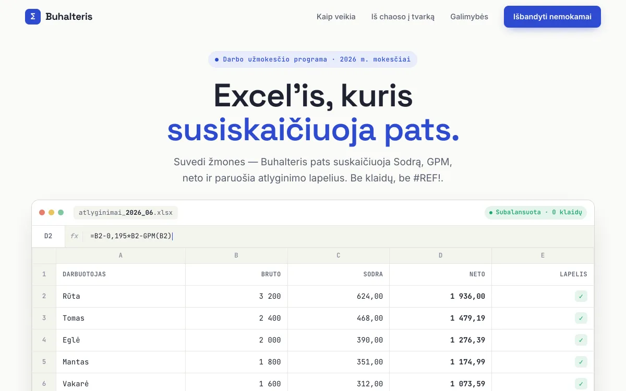Select row 6 header number

click(x=44, y=383)
